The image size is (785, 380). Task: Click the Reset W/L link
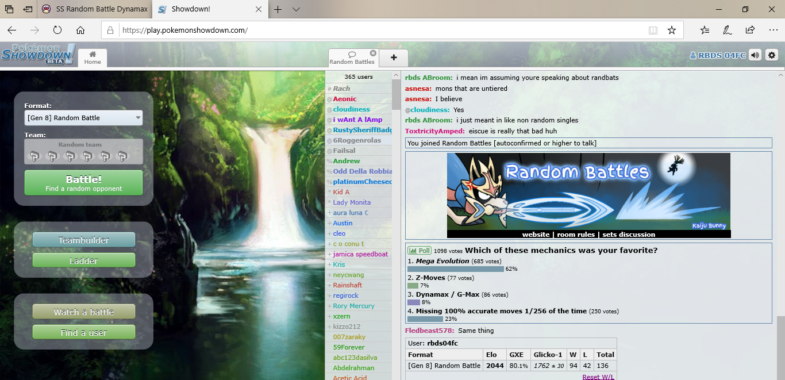coord(598,377)
